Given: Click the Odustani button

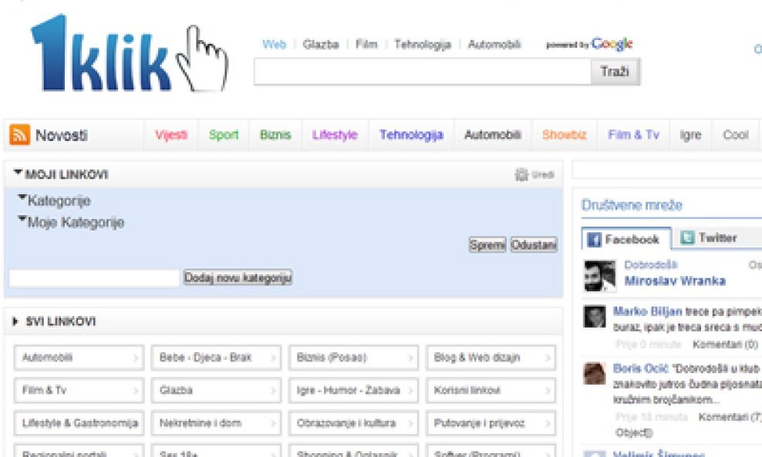Looking at the screenshot, I should point(534,245).
